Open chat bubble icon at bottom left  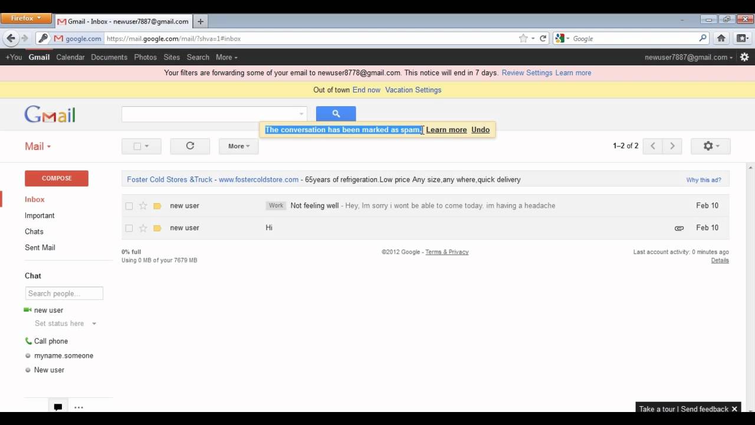pyautogui.click(x=58, y=407)
